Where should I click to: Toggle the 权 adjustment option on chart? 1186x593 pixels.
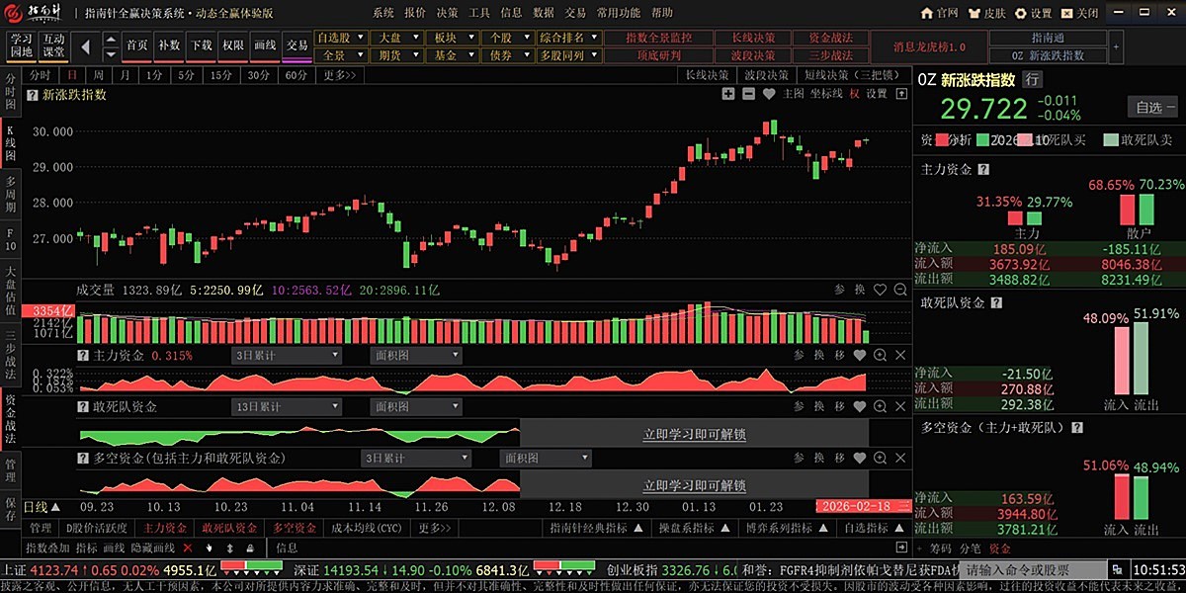[854, 94]
